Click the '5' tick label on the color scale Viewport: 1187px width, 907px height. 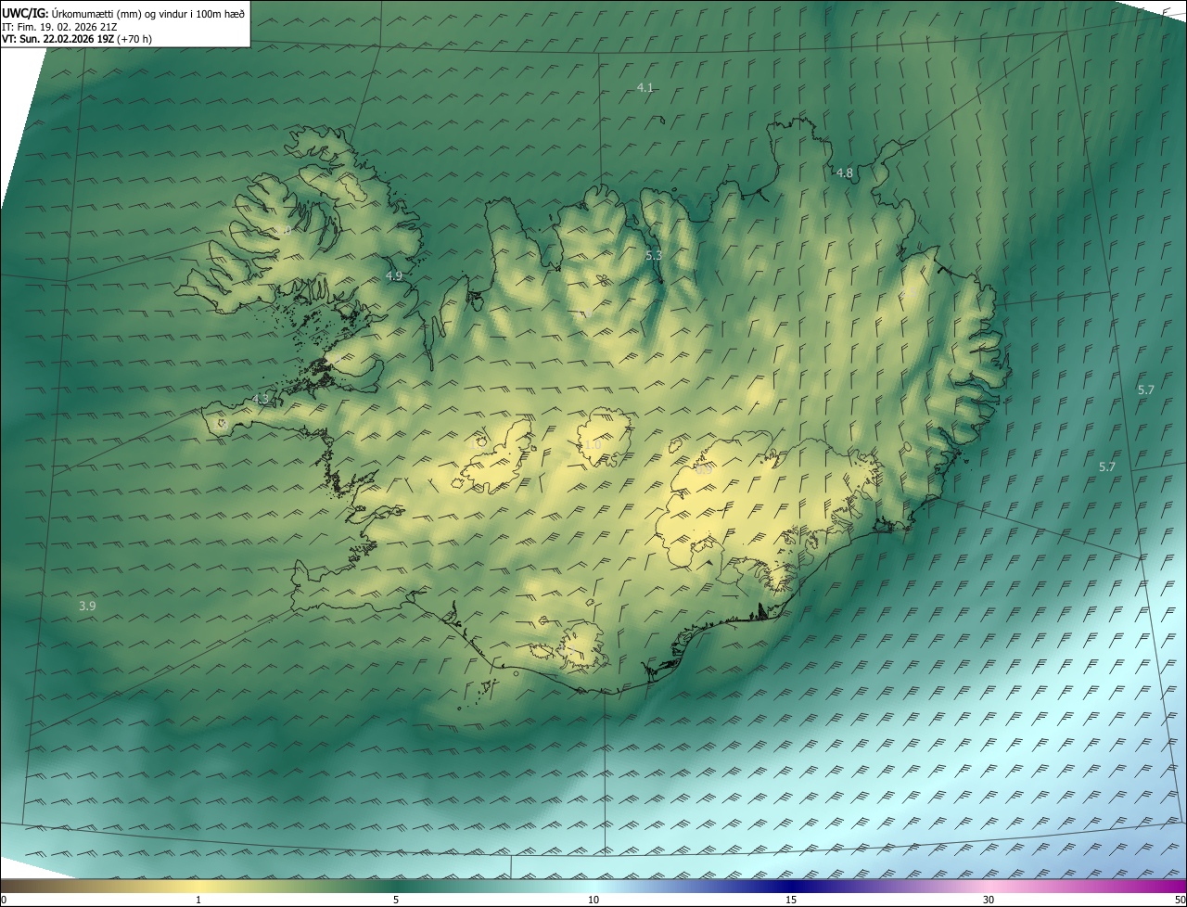[x=396, y=900]
